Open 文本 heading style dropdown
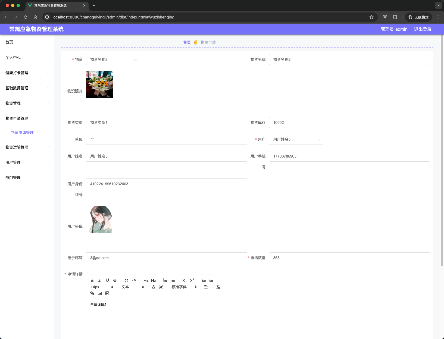The width and height of the screenshot is (444, 339). coord(133,287)
